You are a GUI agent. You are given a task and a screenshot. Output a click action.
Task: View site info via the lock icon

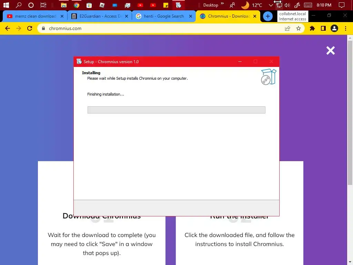[44, 28]
